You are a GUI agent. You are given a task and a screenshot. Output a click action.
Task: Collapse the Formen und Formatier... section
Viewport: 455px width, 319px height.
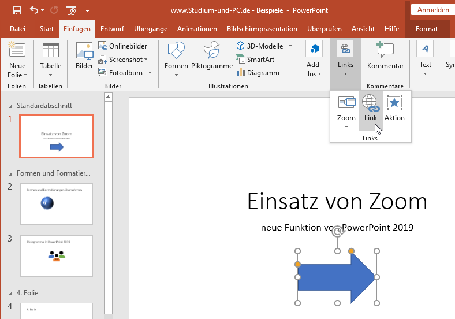point(10,174)
